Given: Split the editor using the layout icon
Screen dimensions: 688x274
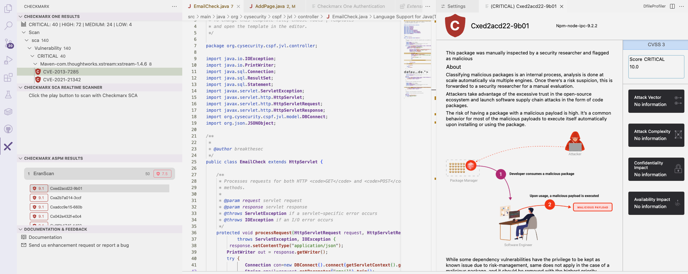Looking at the screenshot, I should click(x=672, y=6).
